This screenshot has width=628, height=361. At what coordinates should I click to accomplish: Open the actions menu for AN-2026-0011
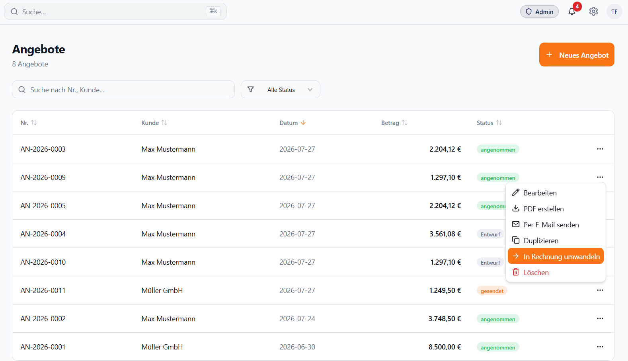(x=600, y=290)
